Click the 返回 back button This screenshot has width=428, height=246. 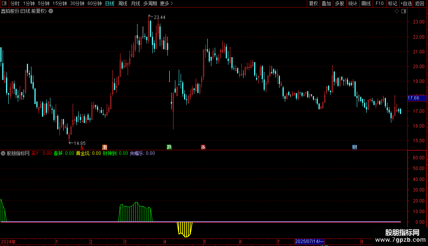click(x=420, y=3)
